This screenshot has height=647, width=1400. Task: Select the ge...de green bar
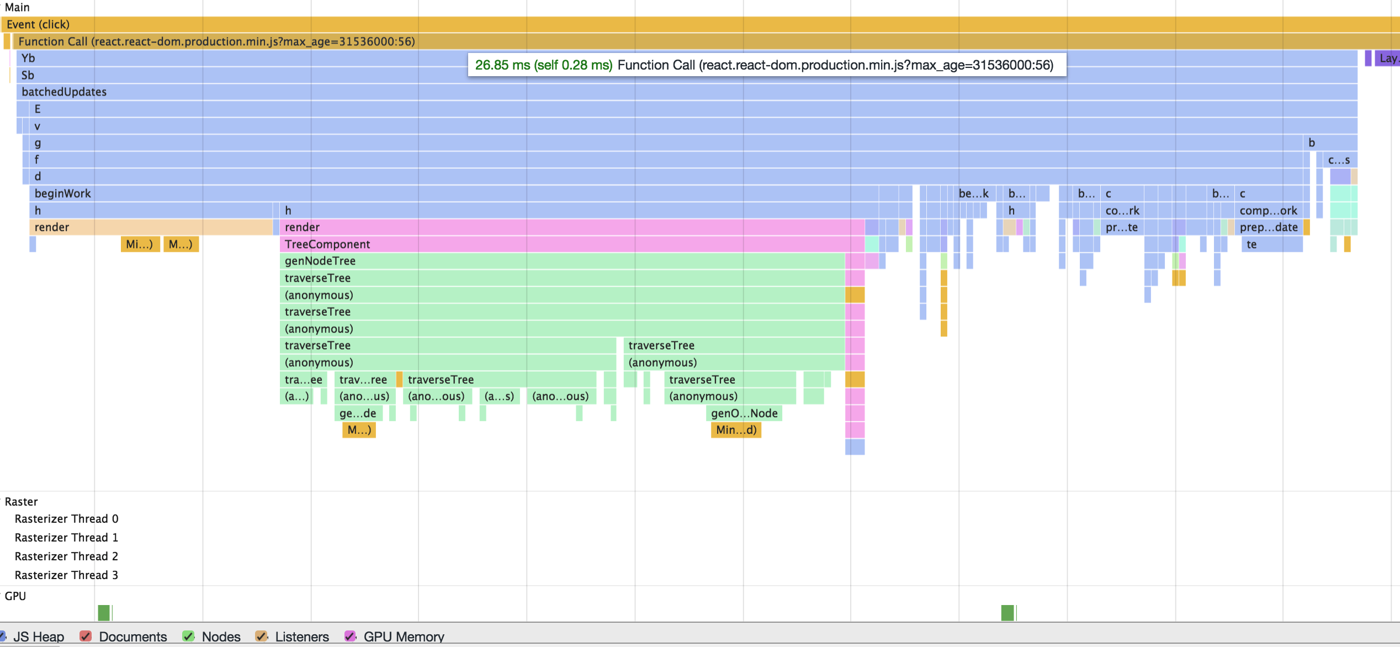(358, 413)
